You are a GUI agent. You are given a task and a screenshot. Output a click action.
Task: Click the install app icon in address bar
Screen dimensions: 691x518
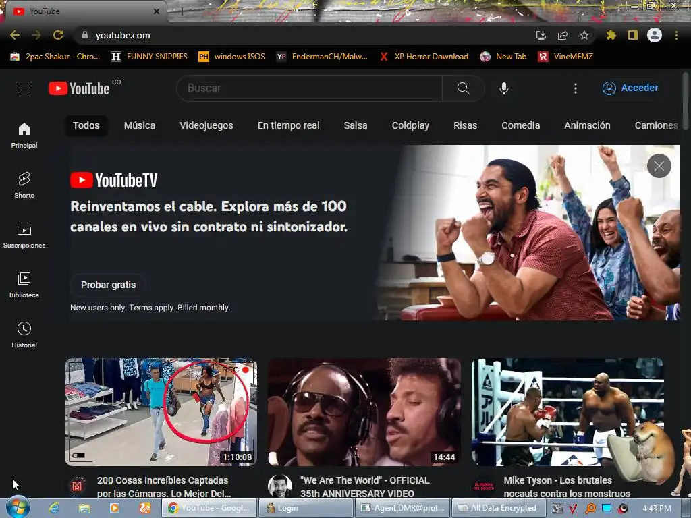[541, 35]
